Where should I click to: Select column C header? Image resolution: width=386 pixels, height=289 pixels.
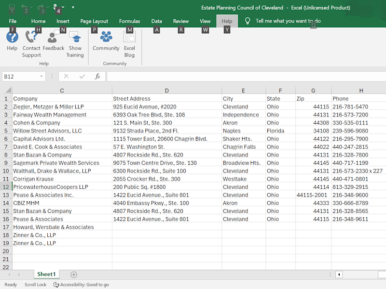tap(62, 91)
